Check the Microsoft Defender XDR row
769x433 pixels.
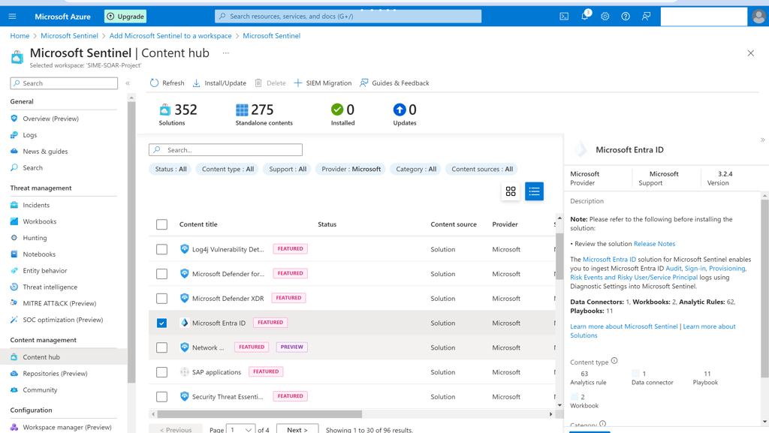162,299
